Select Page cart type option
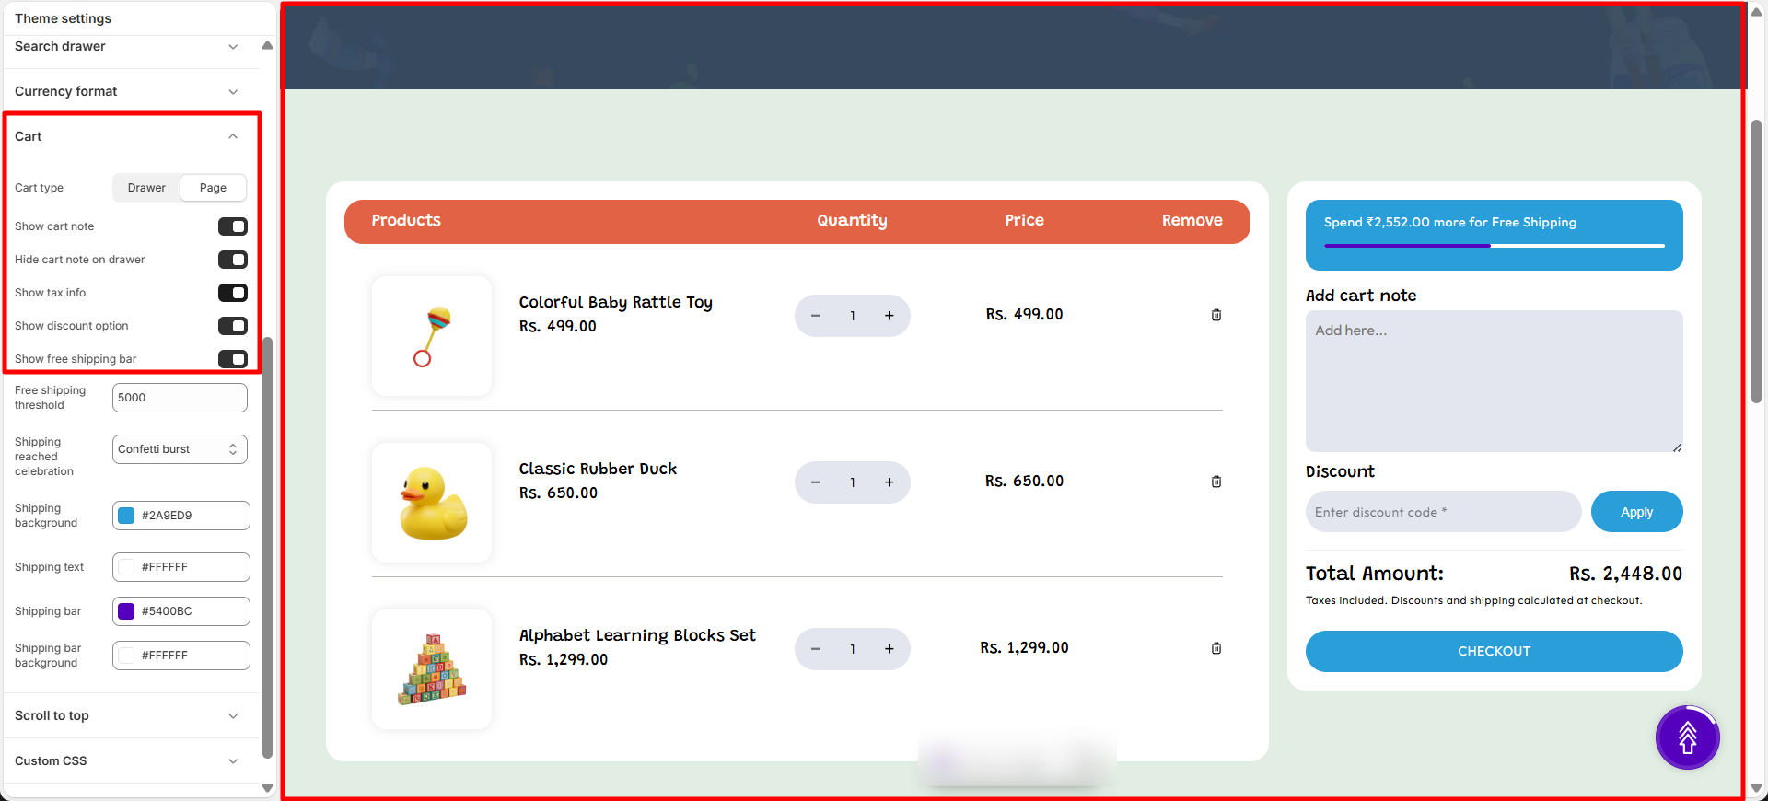1768x801 pixels. (213, 188)
